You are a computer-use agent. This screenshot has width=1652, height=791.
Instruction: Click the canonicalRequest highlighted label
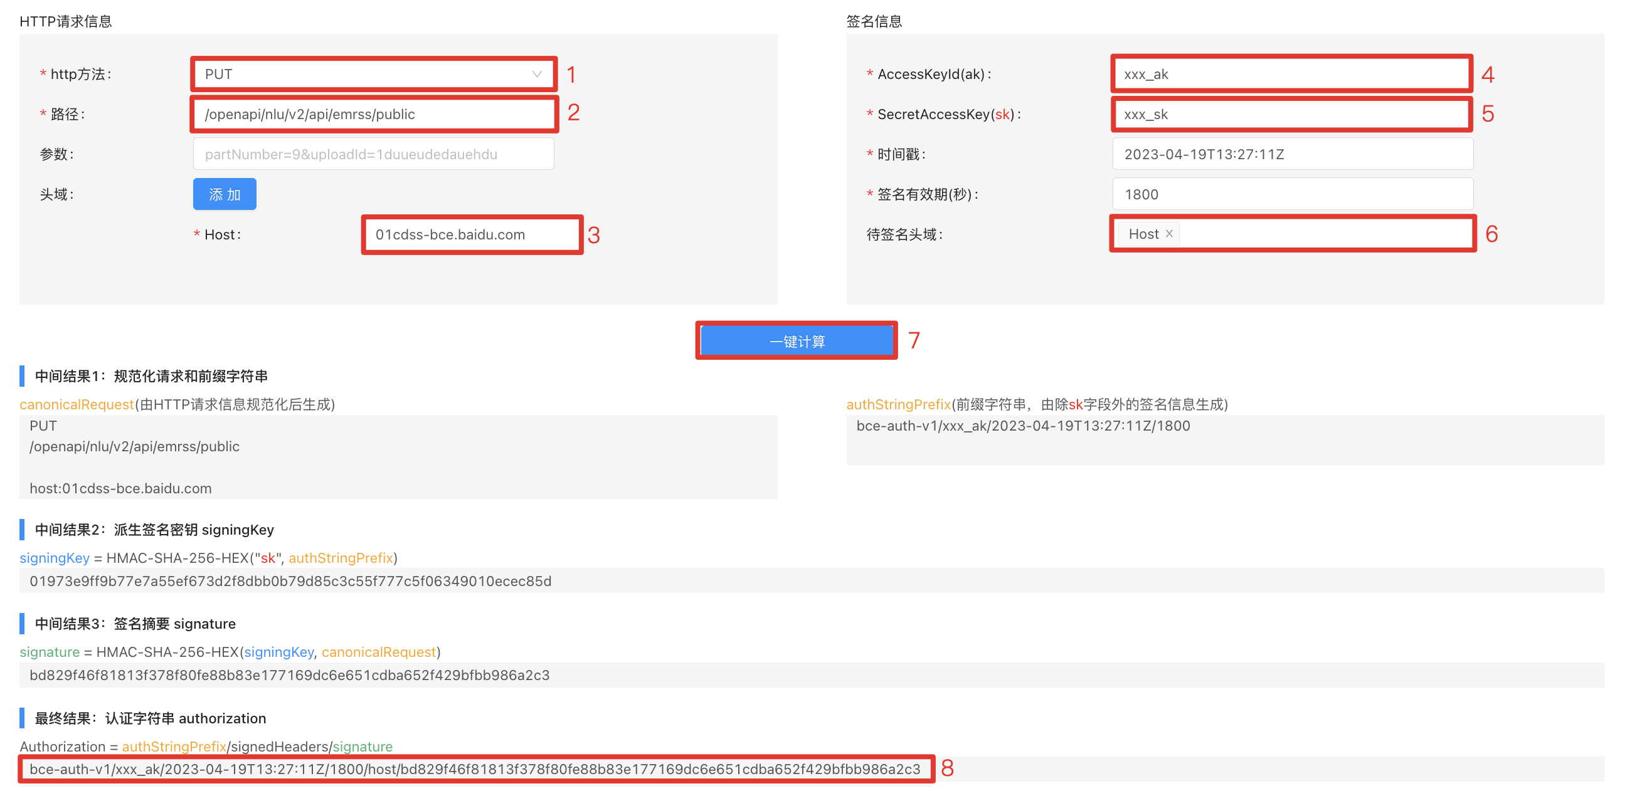pos(77,404)
